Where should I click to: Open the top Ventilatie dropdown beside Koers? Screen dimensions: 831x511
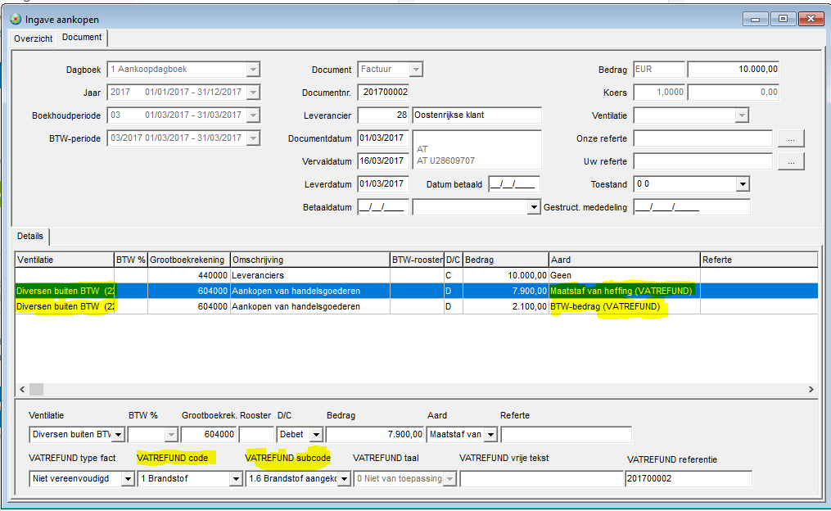(742, 115)
